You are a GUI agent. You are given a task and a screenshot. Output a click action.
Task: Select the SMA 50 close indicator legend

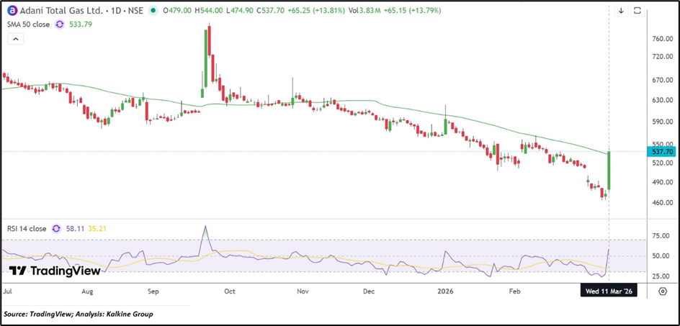tap(30, 24)
